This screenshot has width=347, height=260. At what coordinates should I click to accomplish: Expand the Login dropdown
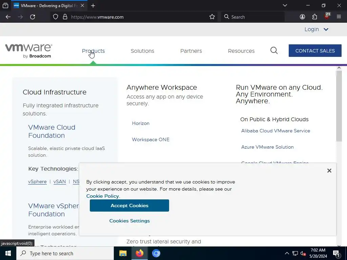point(316,29)
